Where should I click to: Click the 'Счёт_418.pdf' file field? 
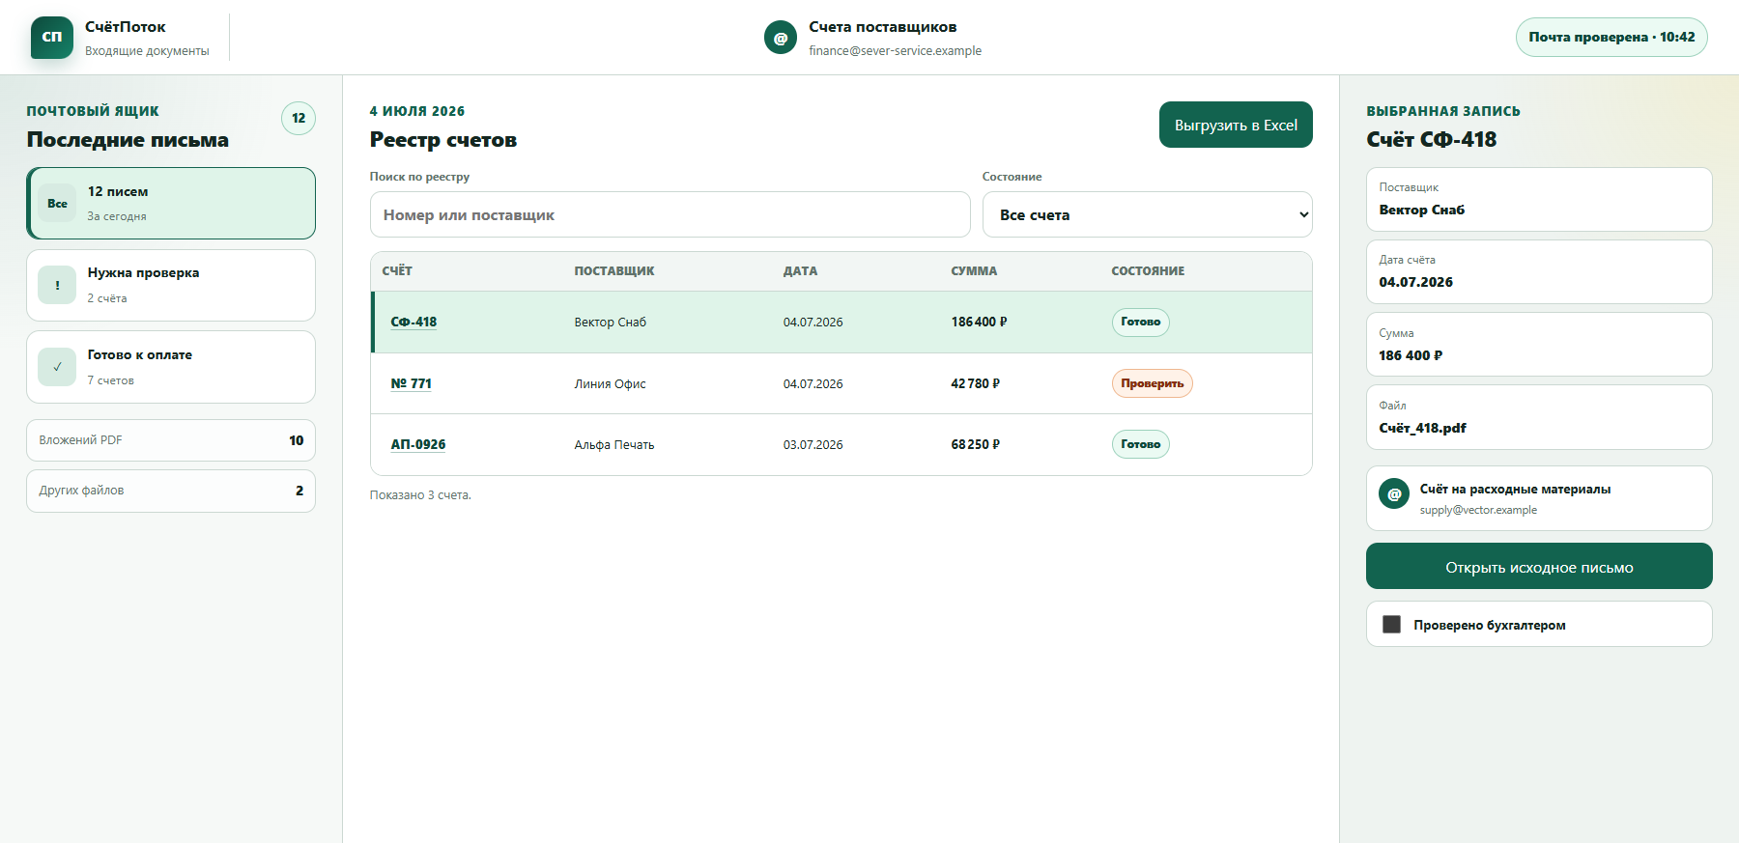coord(1539,417)
